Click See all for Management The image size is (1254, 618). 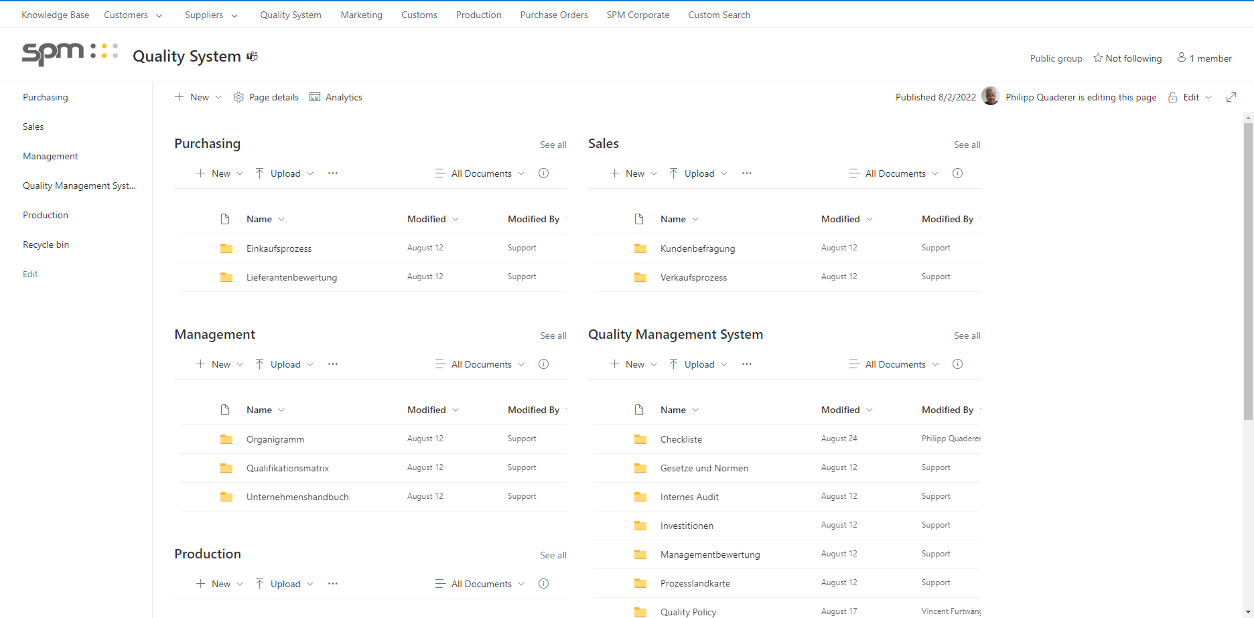[x=553, y=335]
